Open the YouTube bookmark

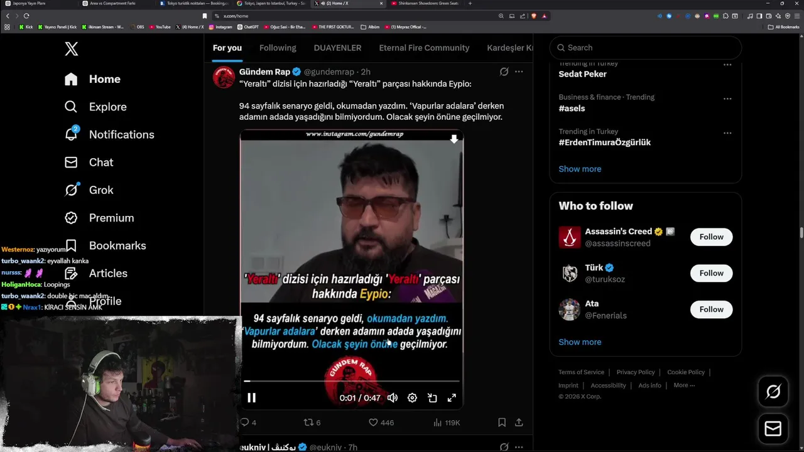160,27
